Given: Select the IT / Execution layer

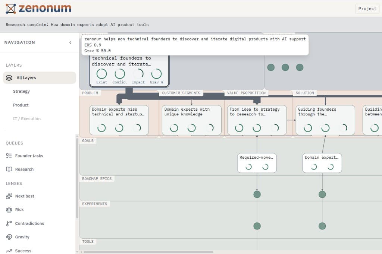Looking at the screenshot, I should pos(27,119).
